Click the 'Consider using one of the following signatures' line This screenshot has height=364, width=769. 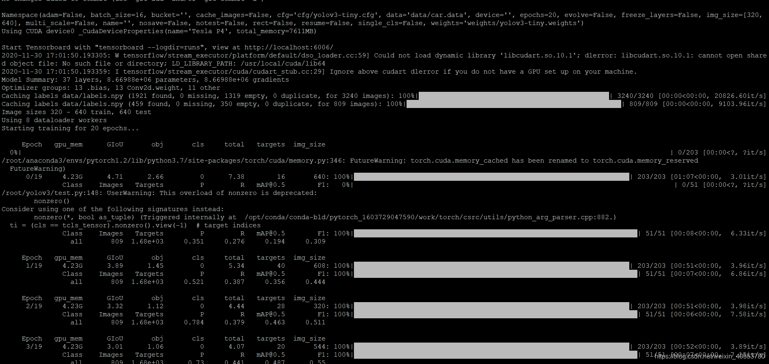click(x=113, y=209)
